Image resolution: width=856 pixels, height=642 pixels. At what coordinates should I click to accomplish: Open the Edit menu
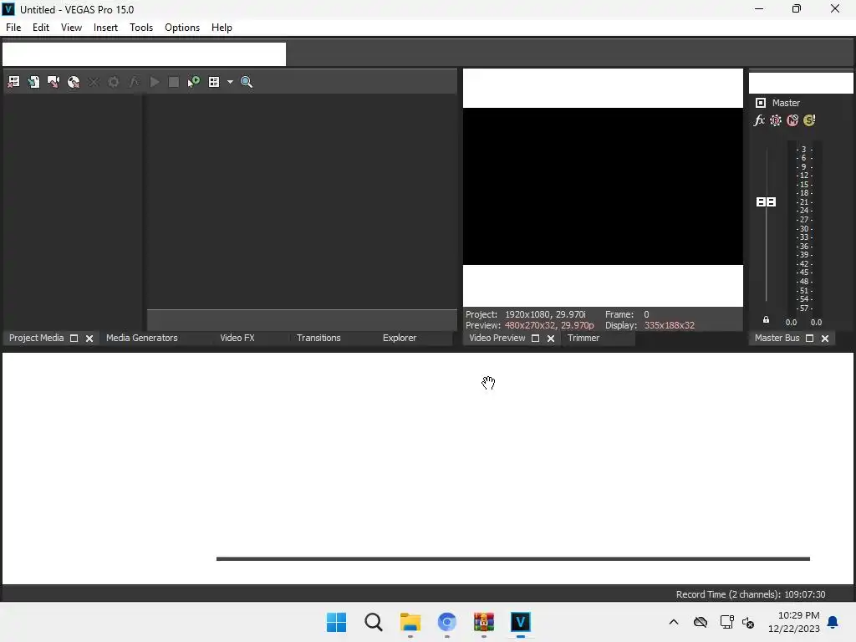click(x=41, y=28)
